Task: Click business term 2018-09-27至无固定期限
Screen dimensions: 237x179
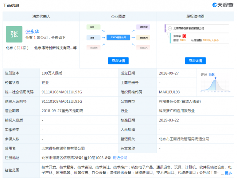Action: click(62, 111)
